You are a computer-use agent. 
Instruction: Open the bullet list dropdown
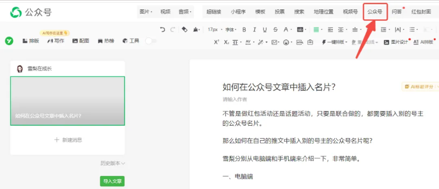coord(414,30)
